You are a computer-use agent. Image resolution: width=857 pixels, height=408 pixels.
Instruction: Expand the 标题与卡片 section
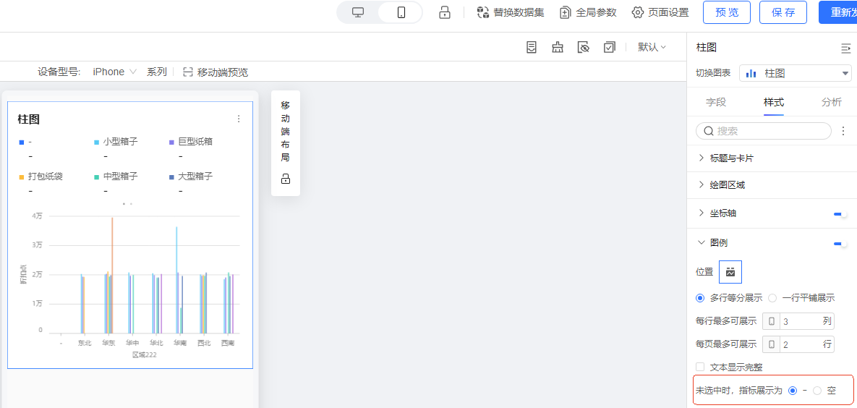tap(731, 158)
